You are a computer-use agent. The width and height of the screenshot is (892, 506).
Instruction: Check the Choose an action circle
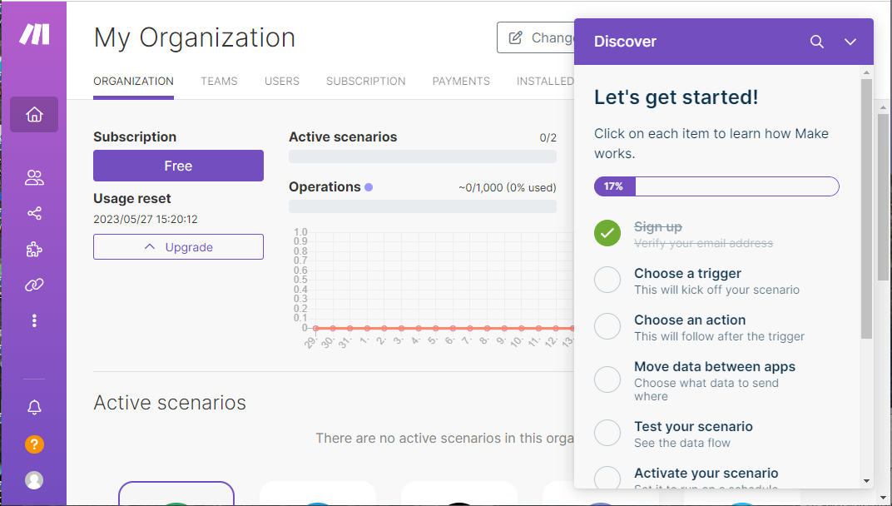coord(607,327)
